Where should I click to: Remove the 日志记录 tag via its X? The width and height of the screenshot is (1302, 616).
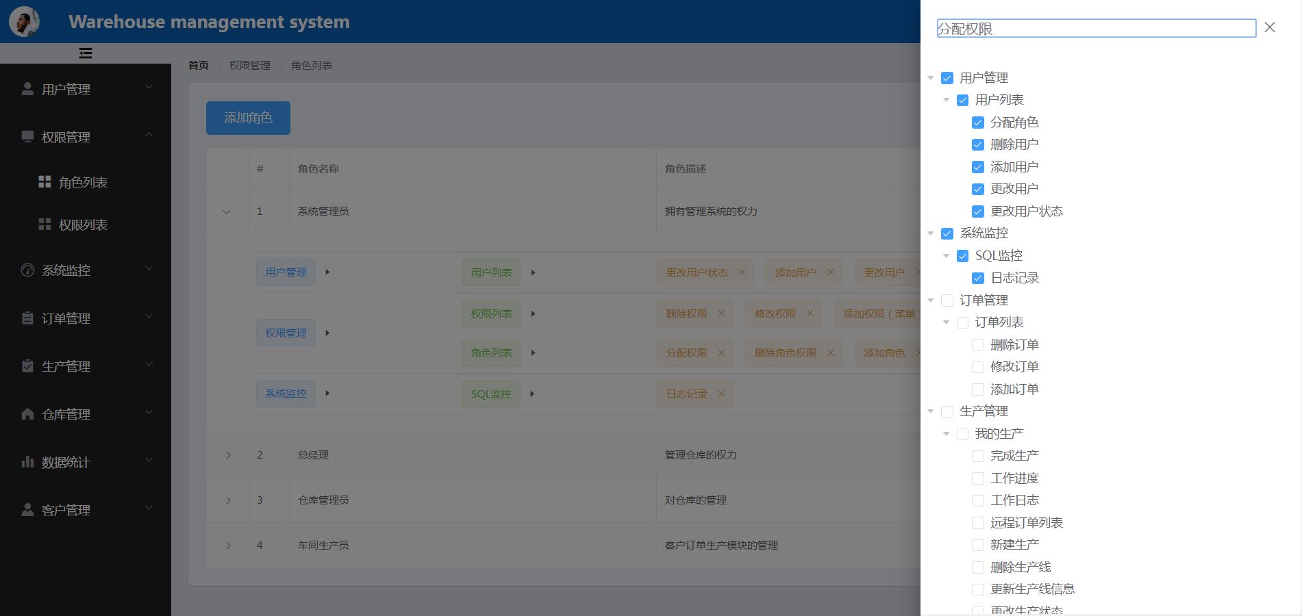[721, 394]
